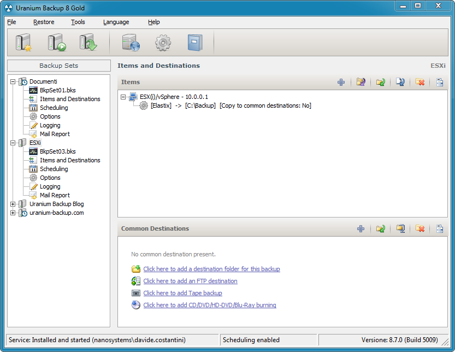Click the disc icon beside CD/DVD burning link

coord(136,305)
